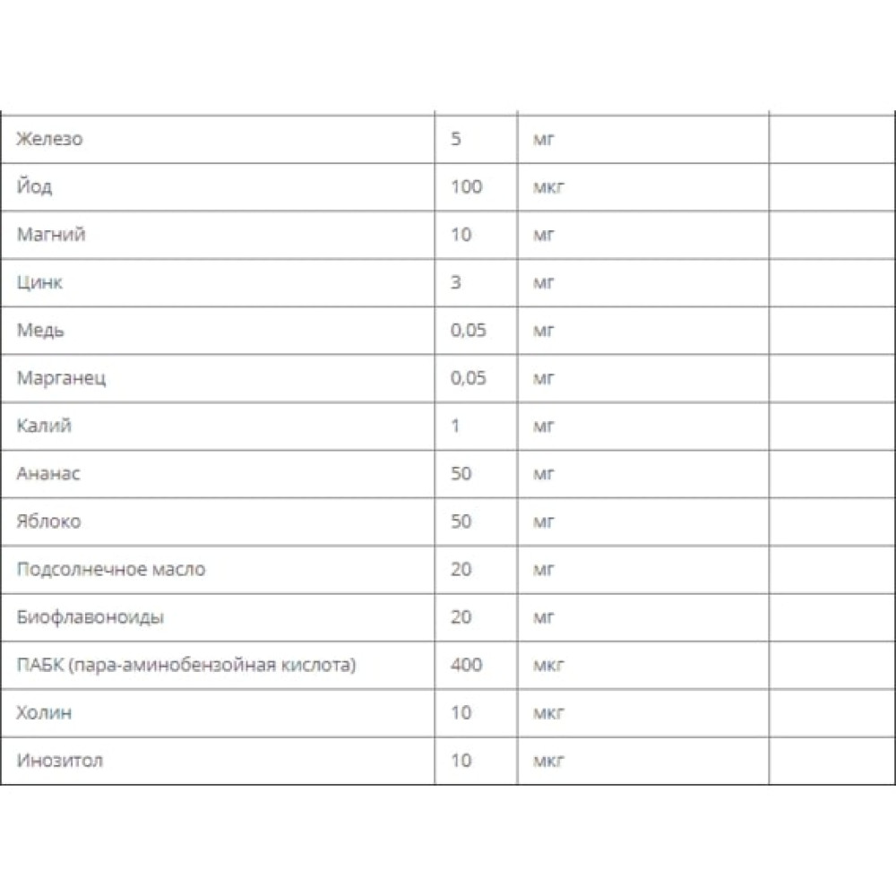Select the мкг unit beside Инозитол

pyautogui.click(x=548, y=761)
